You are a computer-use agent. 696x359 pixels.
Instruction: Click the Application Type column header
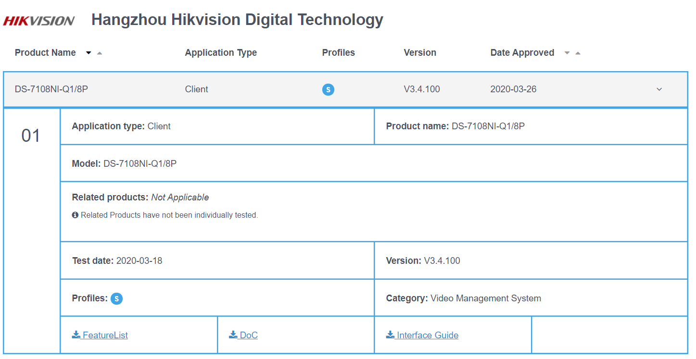point(221,53)
